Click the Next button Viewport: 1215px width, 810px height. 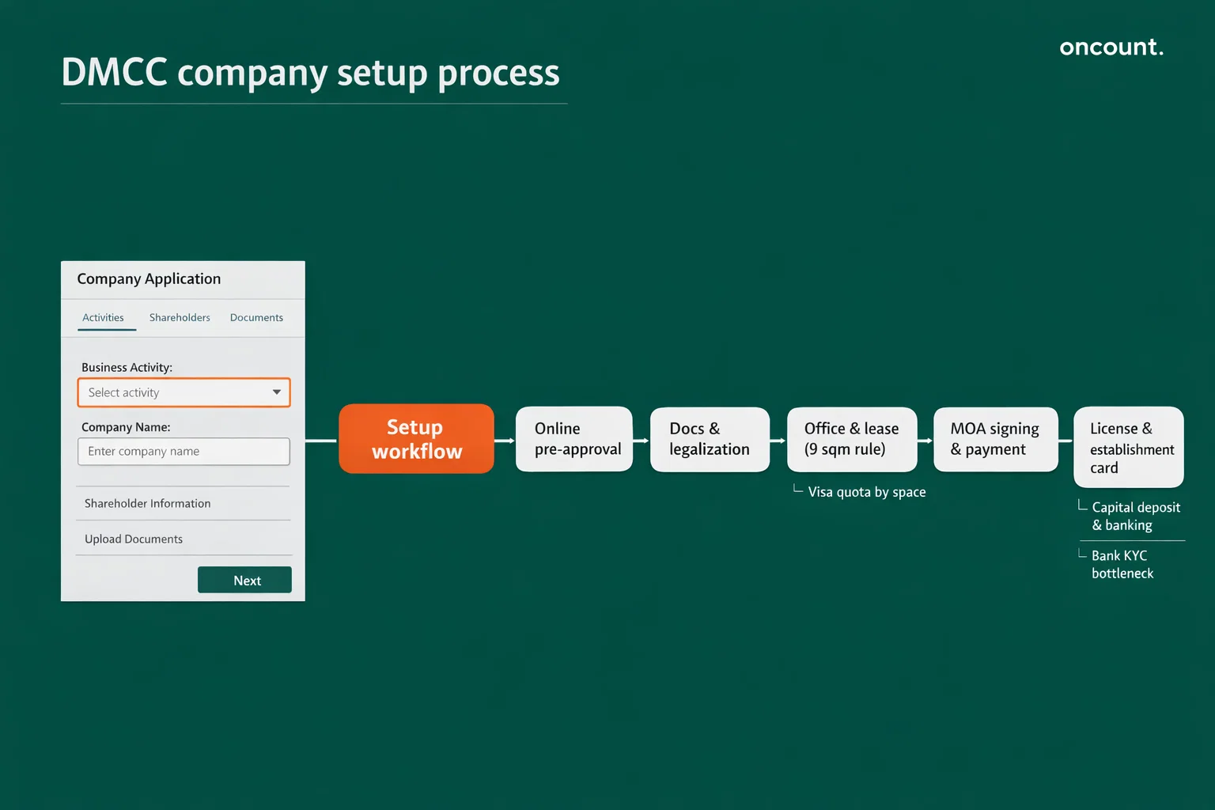click(x=244, y=579)
